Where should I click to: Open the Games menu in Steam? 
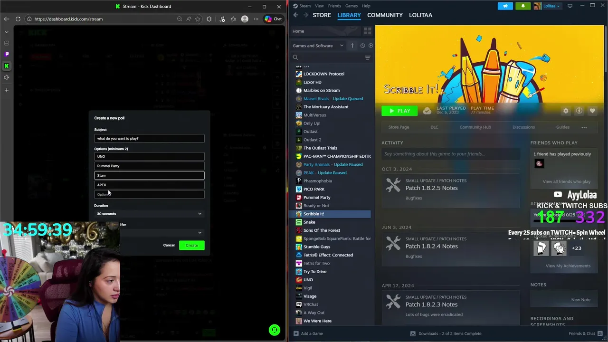click(351, 6)
